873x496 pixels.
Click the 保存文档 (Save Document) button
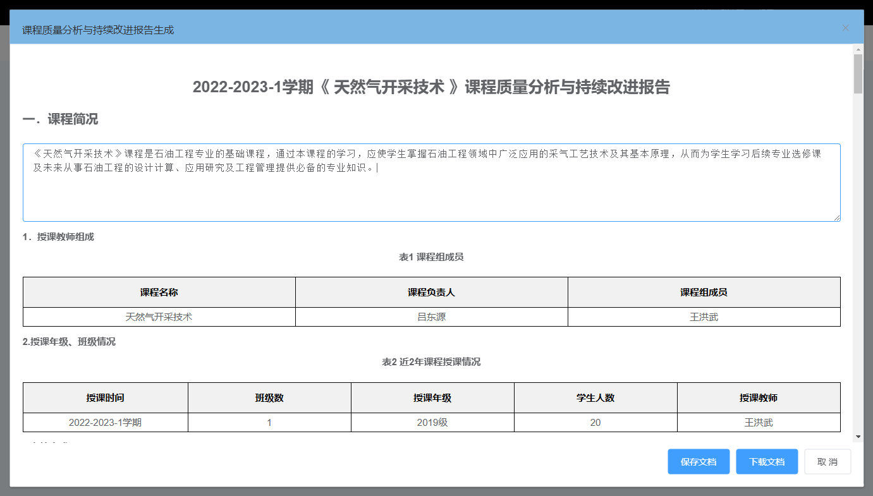click(698, 461)
